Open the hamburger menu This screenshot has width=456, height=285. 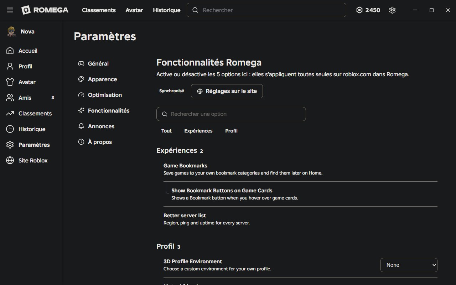(10, 10)
